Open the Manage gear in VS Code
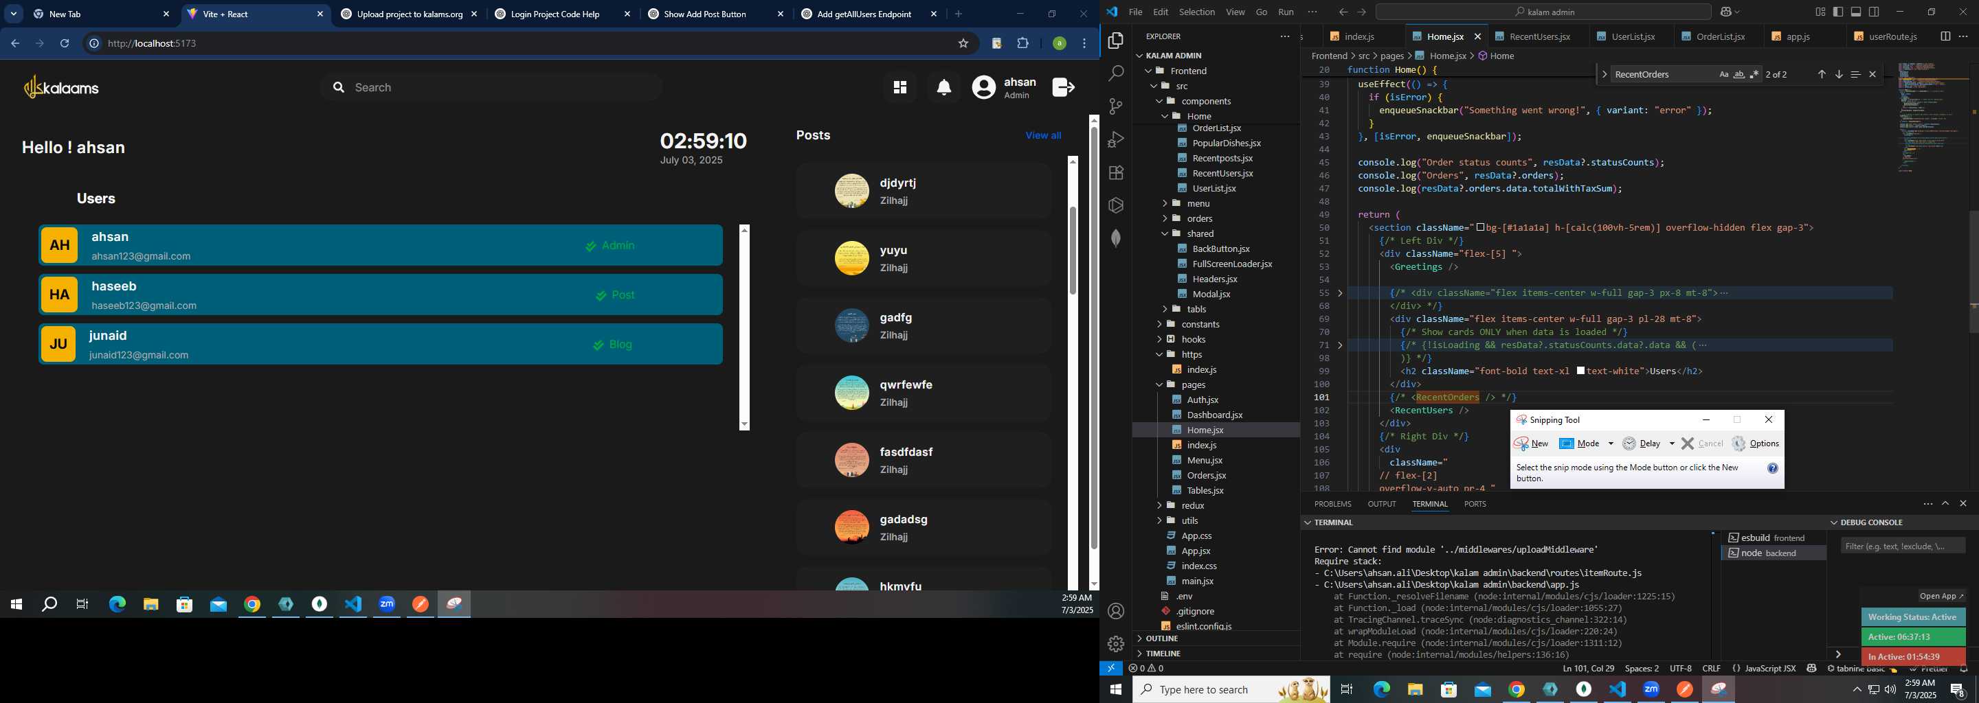Viewport: 1979px width, 703px height. [1115, 644]
